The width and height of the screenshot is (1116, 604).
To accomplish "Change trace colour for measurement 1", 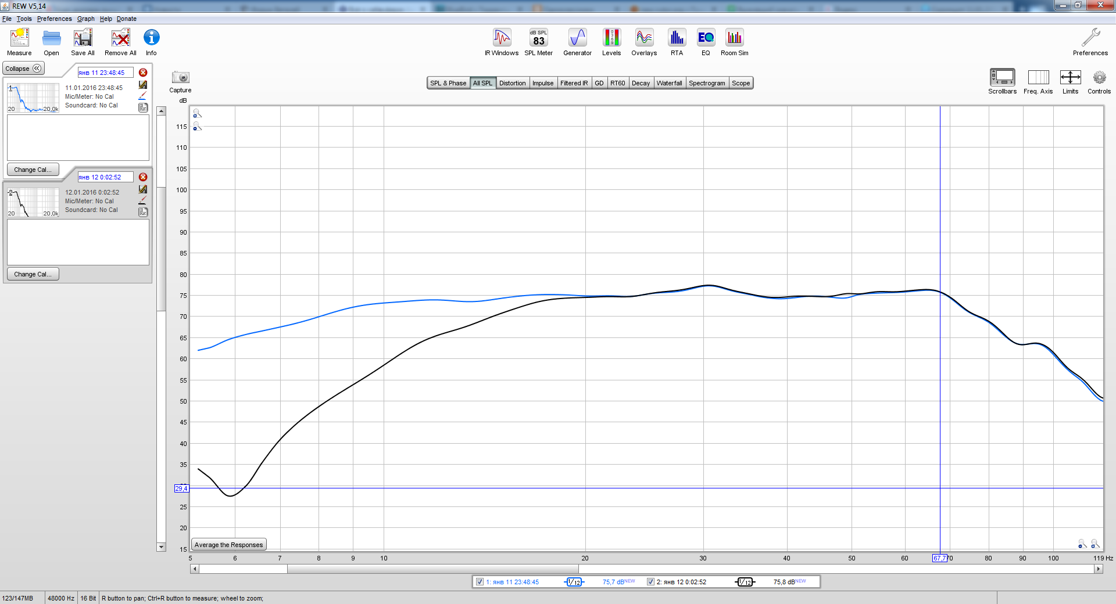I will coord(142,96).
